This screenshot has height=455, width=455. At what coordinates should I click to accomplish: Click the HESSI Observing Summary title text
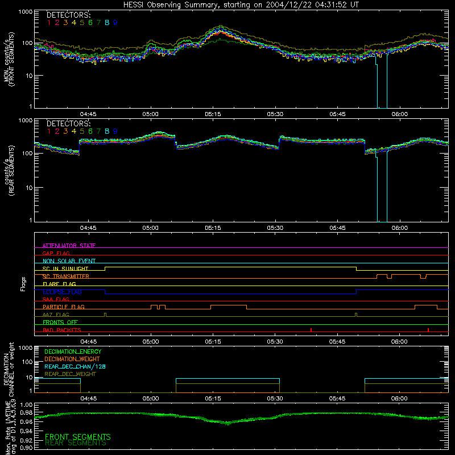point(241,5)
